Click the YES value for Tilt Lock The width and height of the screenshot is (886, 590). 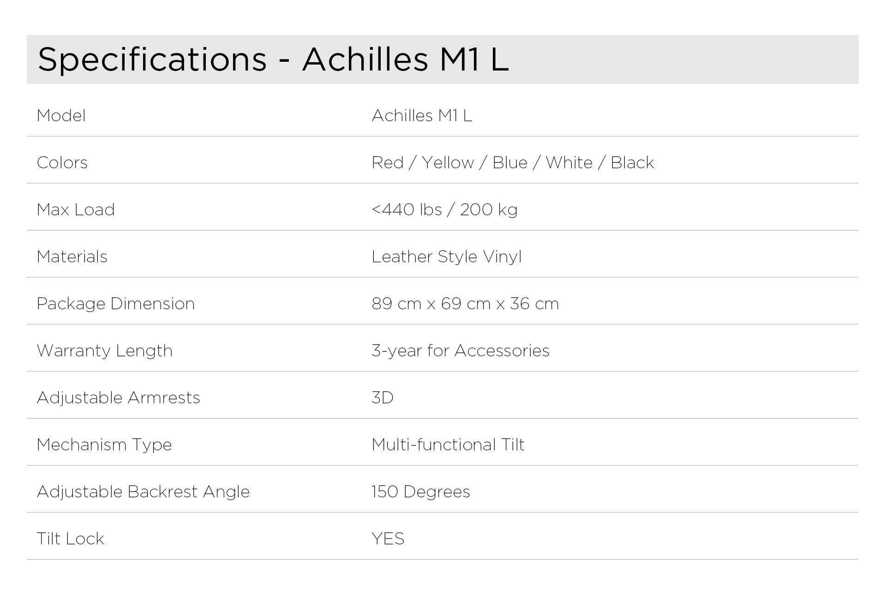388,539
